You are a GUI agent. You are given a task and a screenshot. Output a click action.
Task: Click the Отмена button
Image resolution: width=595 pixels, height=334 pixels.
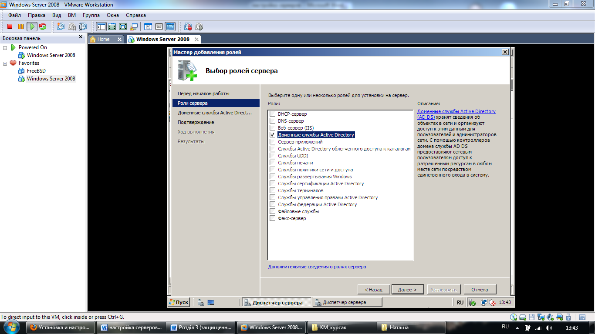coord(480,290)
